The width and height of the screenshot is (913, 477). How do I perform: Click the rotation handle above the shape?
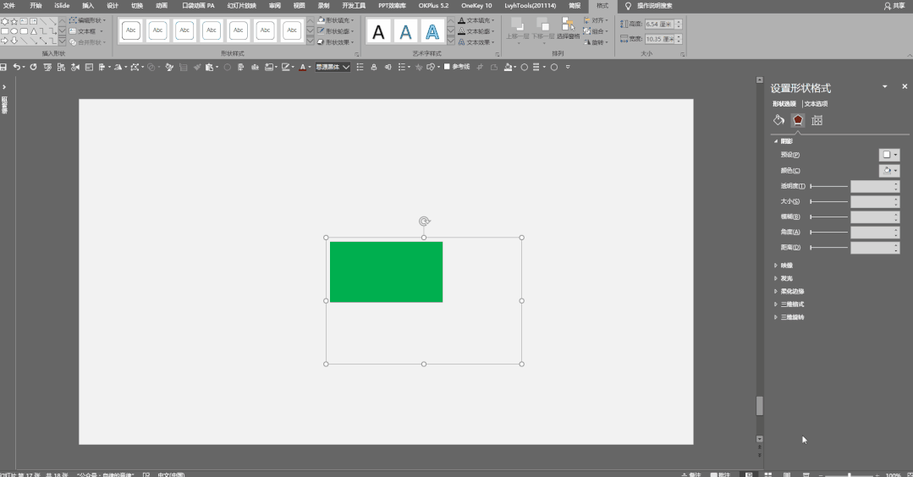tap(424, 222)
